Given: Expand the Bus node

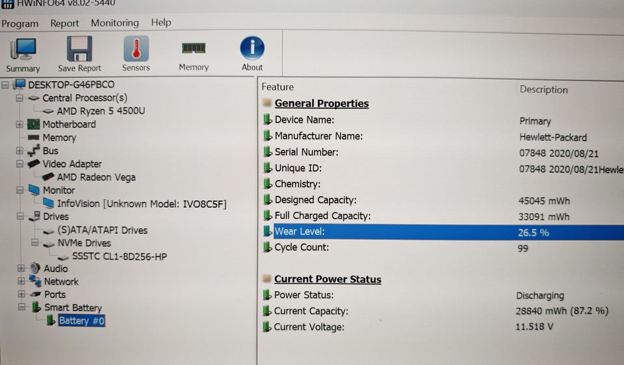Looking at the screenshot, I should [x=19, y=151].
